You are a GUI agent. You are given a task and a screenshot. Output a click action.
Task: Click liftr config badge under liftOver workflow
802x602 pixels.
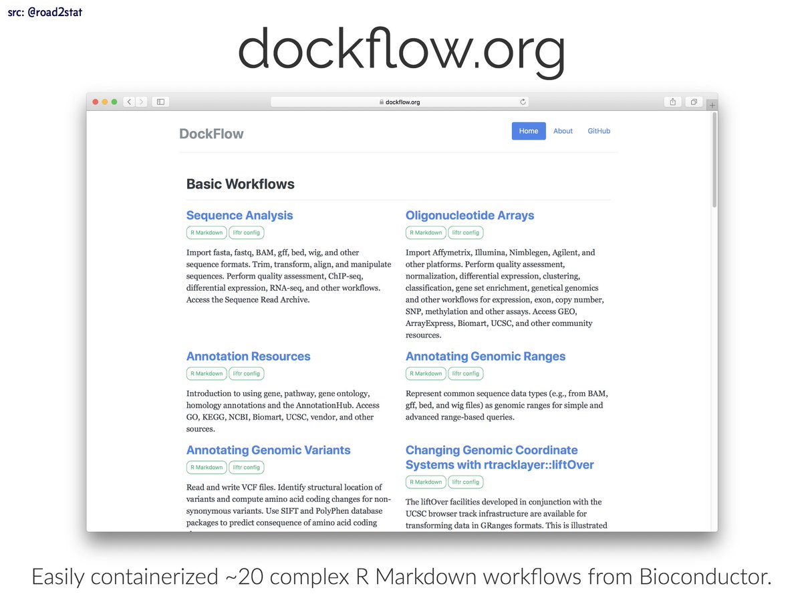tap(466, 482)
